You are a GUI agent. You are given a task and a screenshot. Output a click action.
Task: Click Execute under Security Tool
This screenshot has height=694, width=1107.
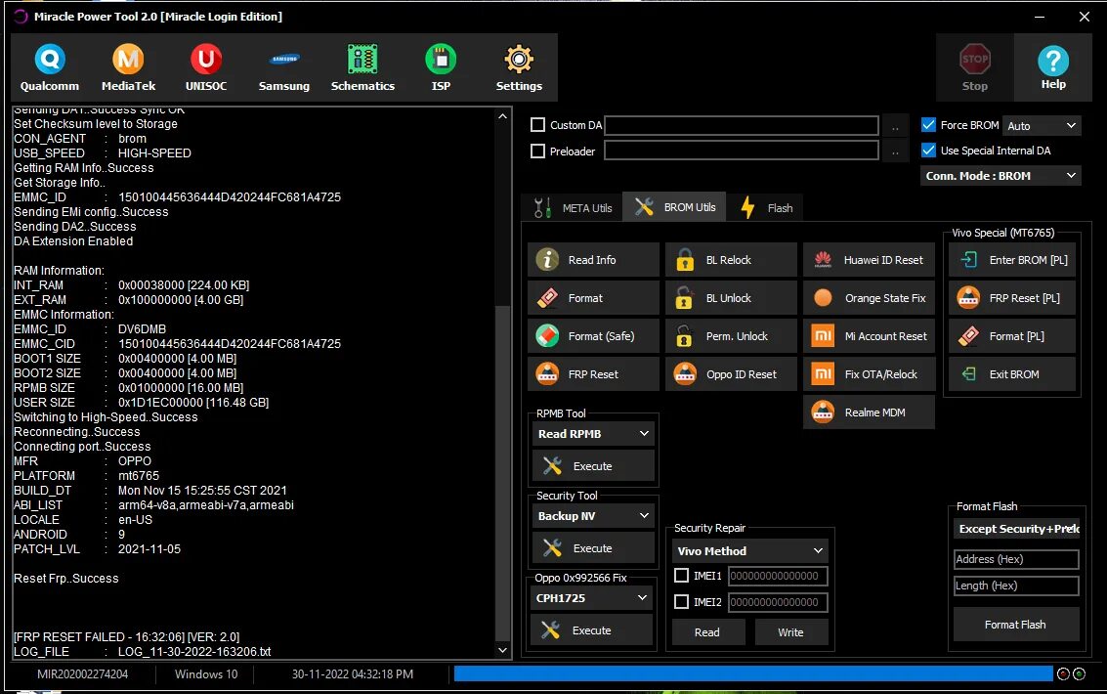coord(593,547)
